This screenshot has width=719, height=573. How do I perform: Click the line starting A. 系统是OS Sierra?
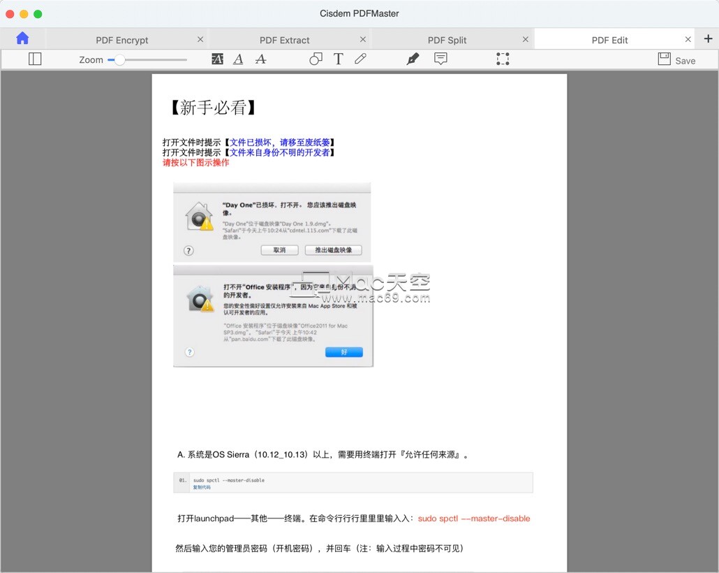click(x=323, y=454)
